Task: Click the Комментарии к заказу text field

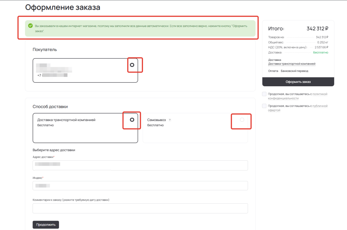Action: click(x=140, y=208)
